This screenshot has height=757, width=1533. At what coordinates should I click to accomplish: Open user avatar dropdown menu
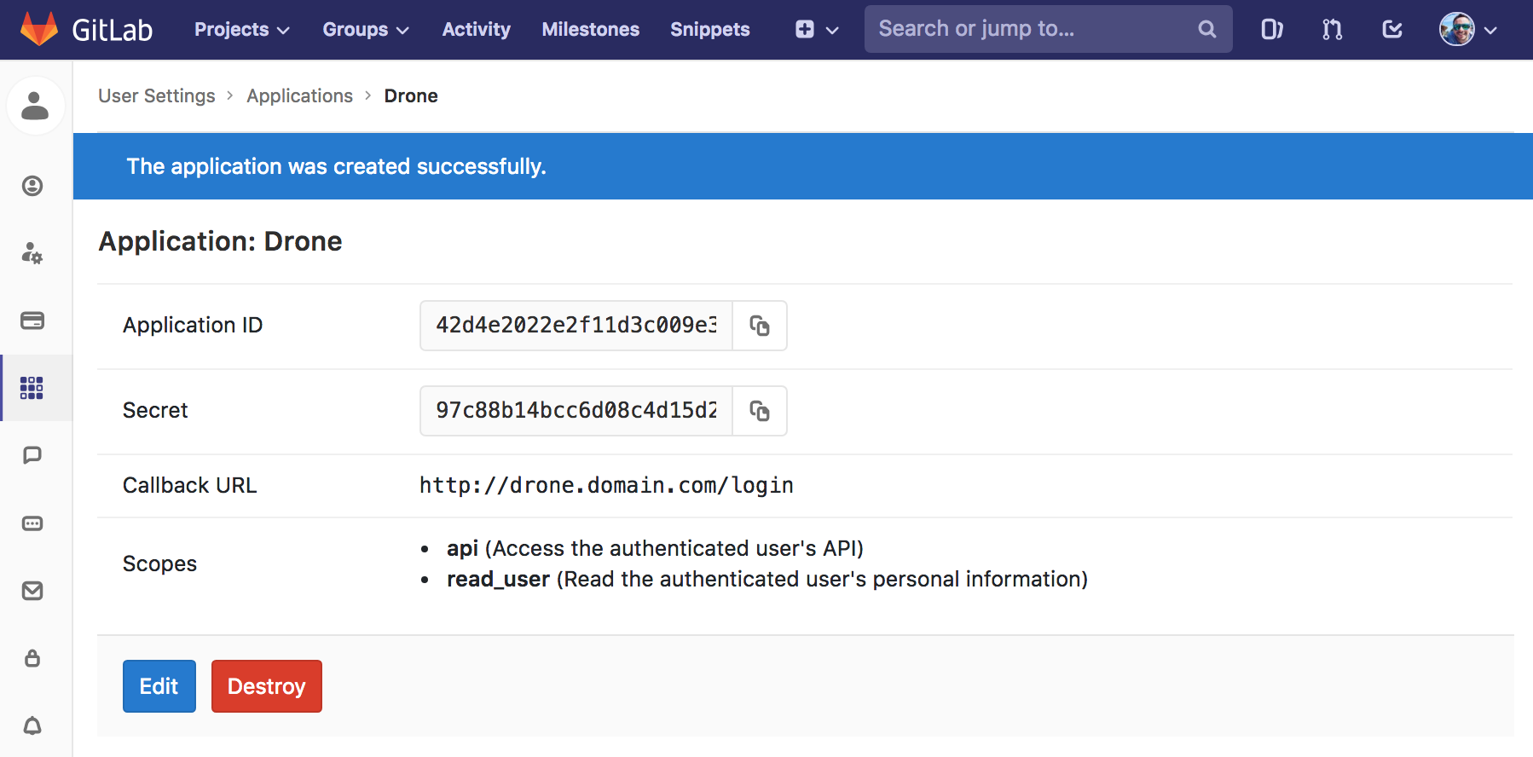1467,30
